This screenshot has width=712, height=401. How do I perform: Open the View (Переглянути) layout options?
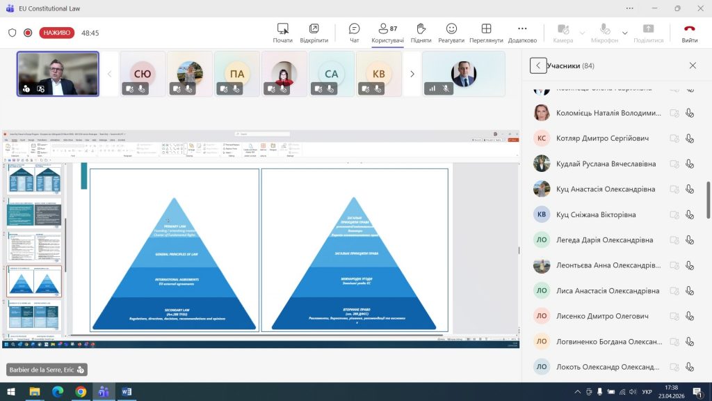[x=486, y=32]
